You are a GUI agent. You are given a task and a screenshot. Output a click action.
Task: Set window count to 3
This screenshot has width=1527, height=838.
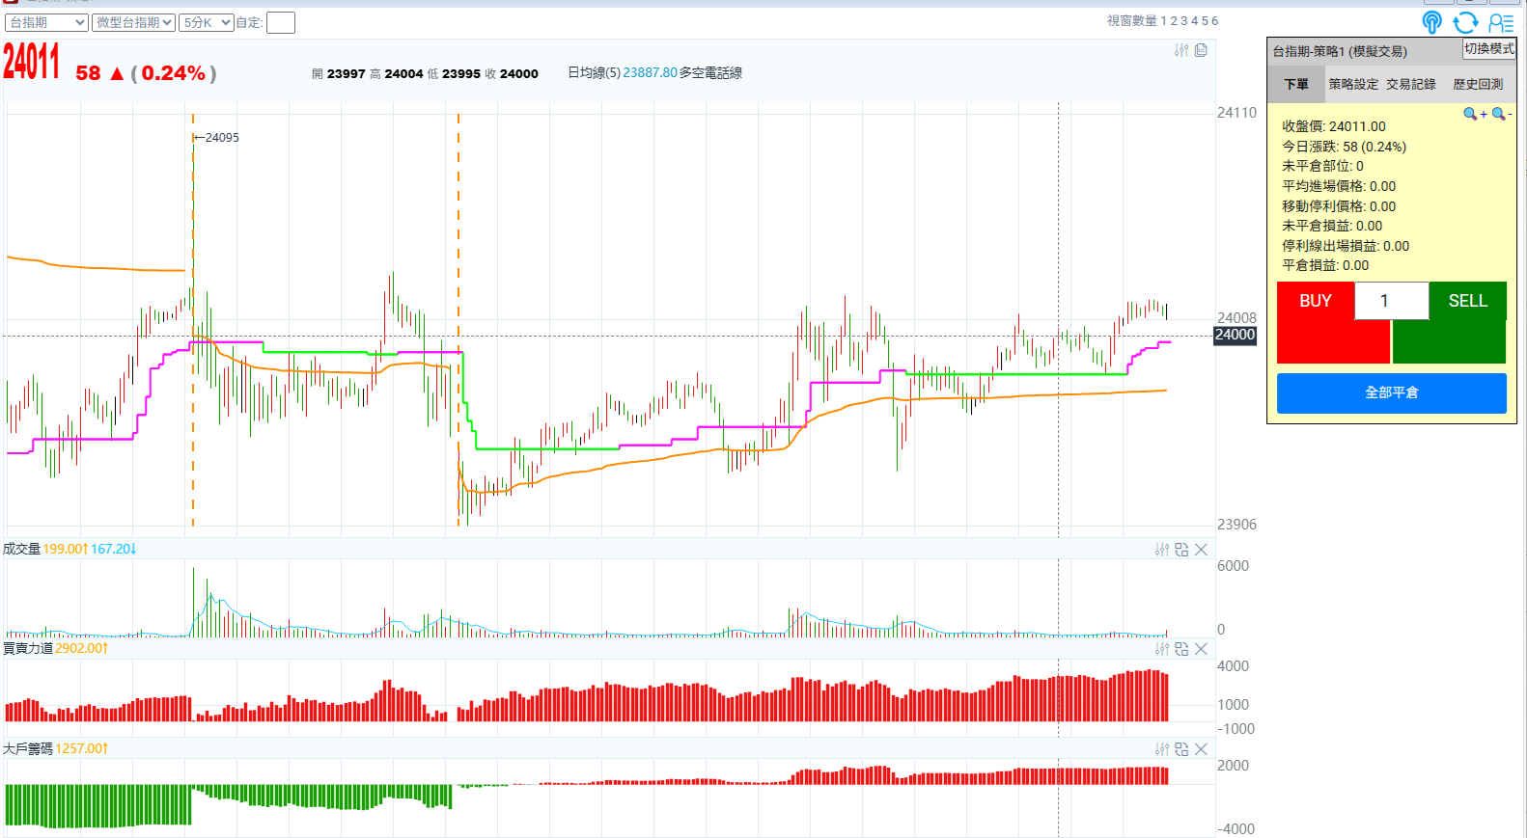[1184, 21]
